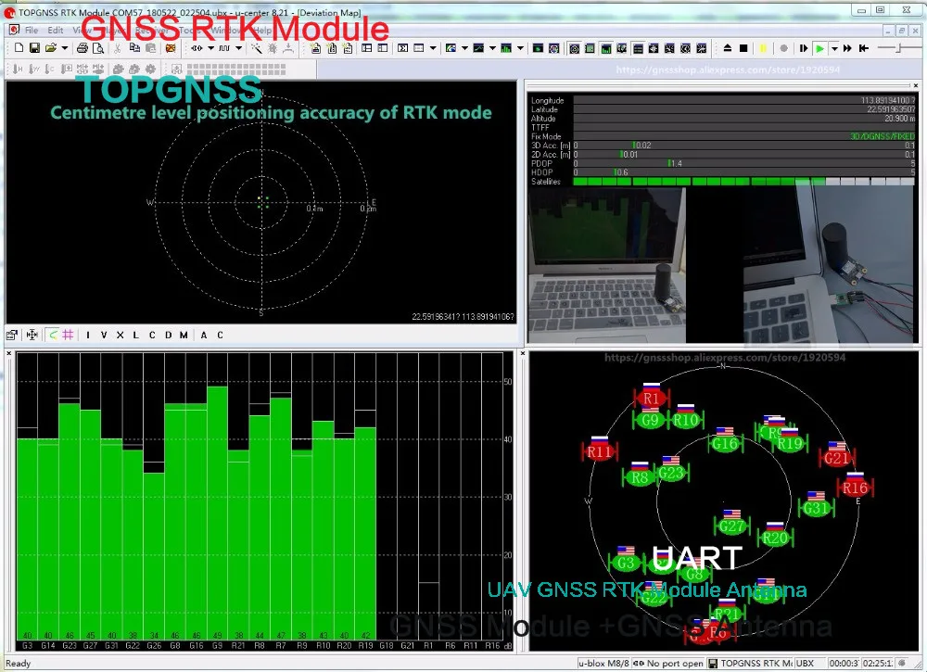
Task: Expand the map view dropdown arrow
Action: [464, 48]
